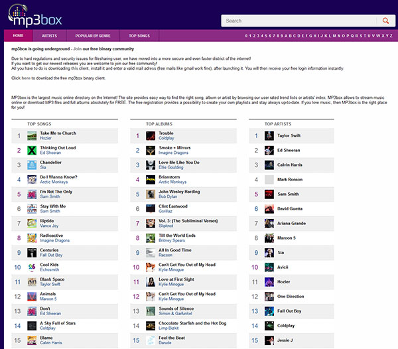Screen dimensions: 398x349
Task: Open Fall Out Boy in Top Artists
Action: pos(289,311)
